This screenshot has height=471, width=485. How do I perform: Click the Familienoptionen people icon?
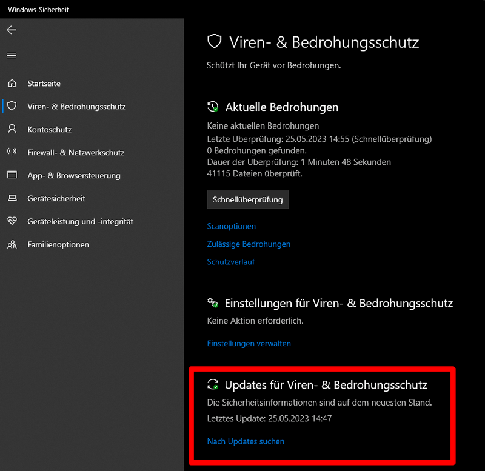tap(12, 244)
